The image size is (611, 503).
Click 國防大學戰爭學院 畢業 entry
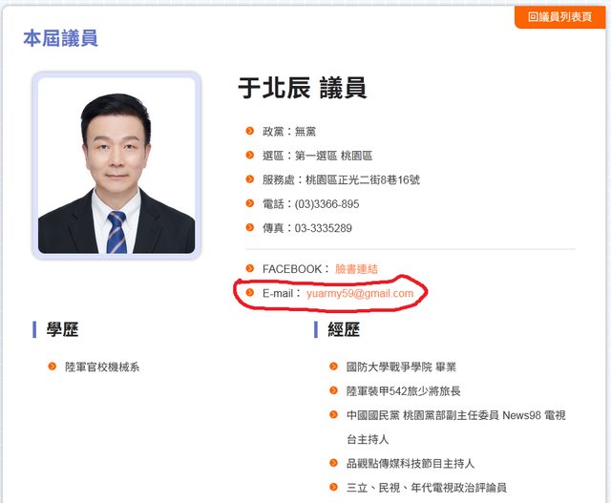pos(401,367)
